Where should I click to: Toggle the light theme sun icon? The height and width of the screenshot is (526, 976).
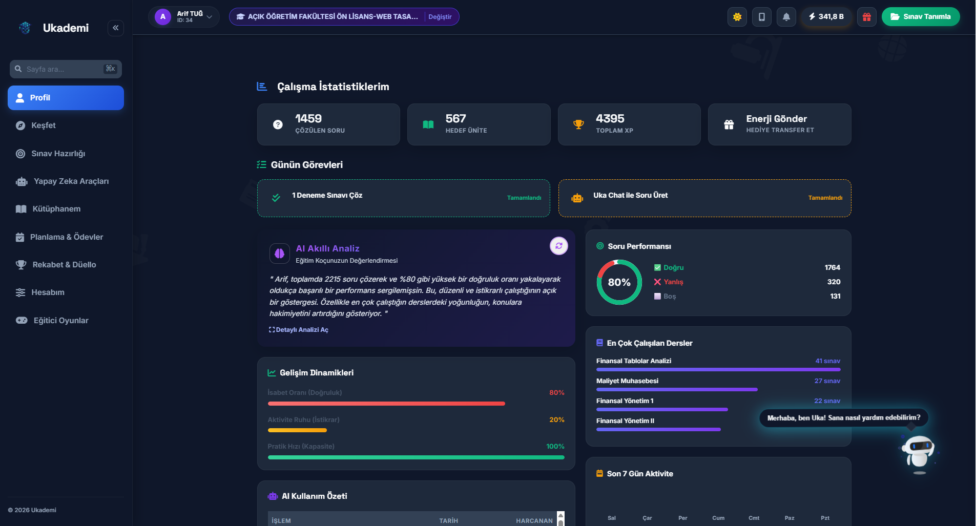[x=737, y=17]
